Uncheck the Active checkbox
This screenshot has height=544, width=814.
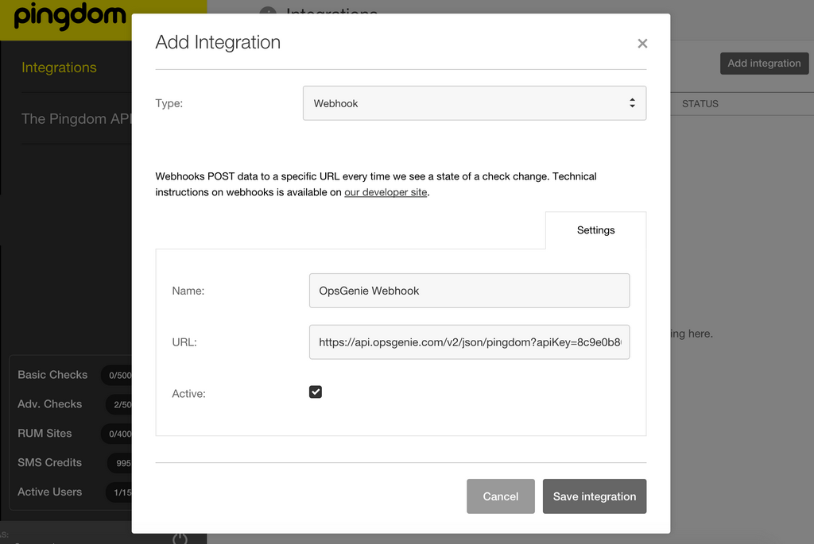point(316,392)
